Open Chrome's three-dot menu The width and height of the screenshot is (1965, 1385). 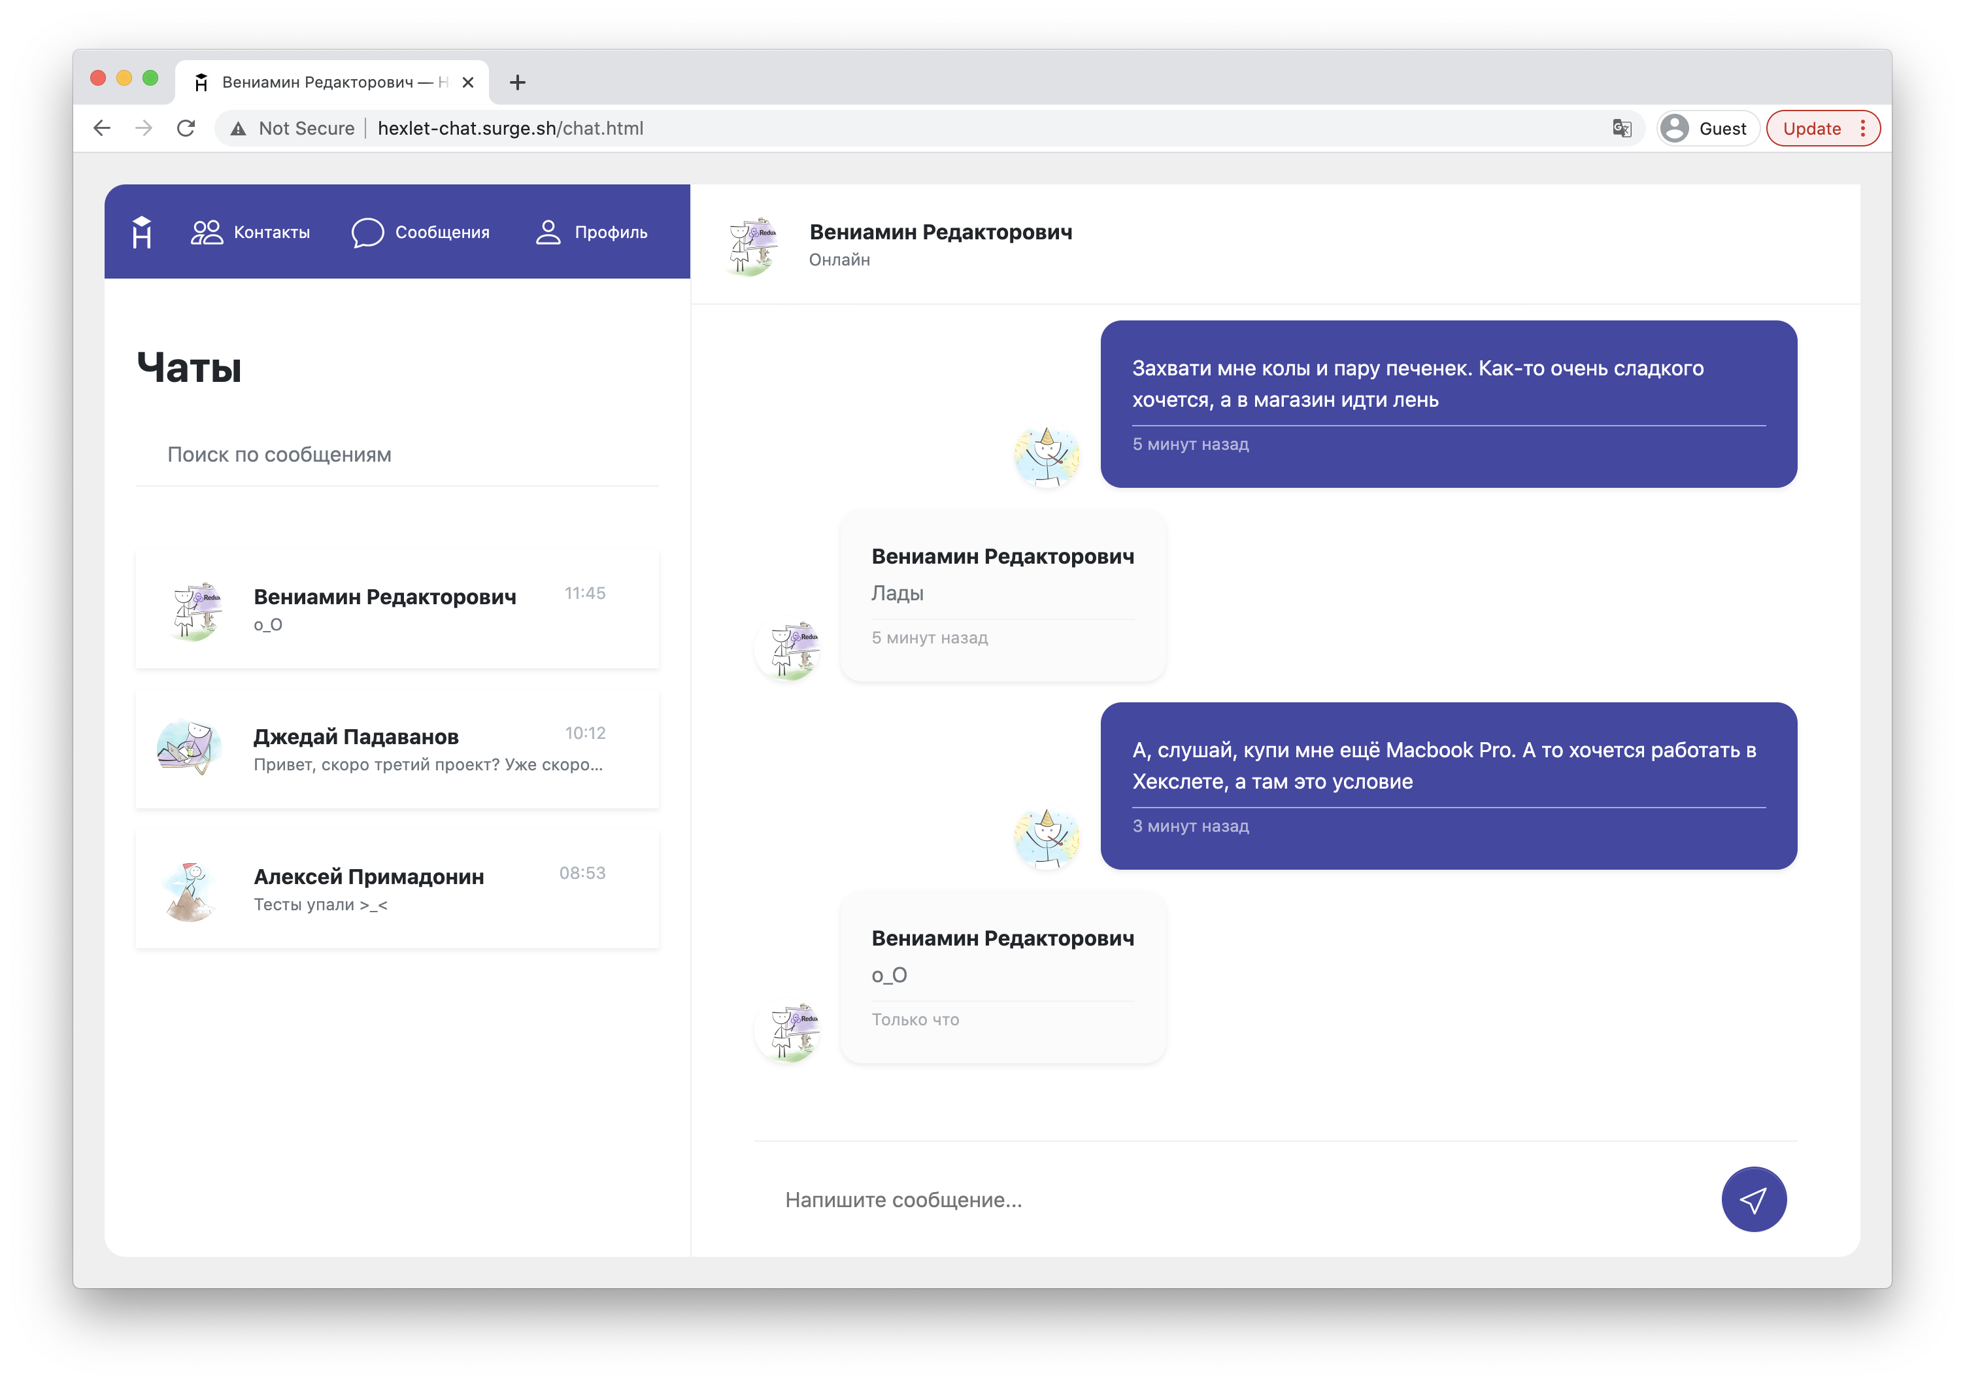pos(1863,128)
